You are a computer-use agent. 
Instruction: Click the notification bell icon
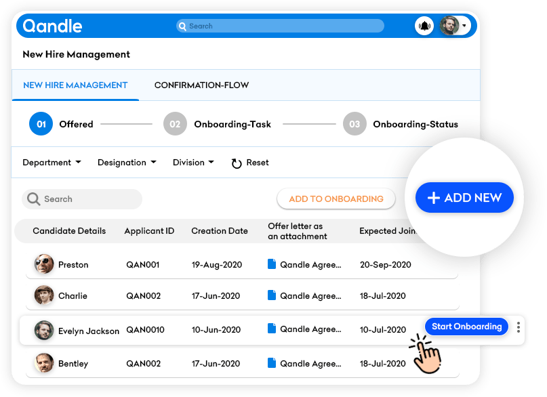click(x=424, y=26)
